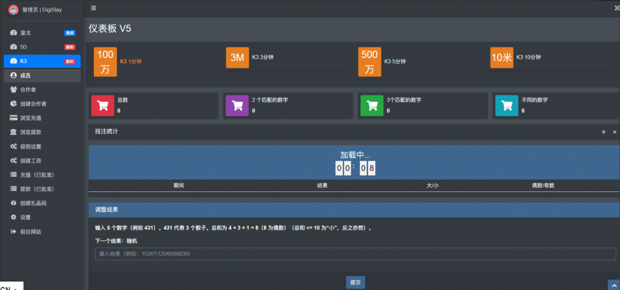The height and width of the screenshot is (290, 620).
Task: Select the 500万 K3 5分钟 tile
Action: tap(369, 61)
